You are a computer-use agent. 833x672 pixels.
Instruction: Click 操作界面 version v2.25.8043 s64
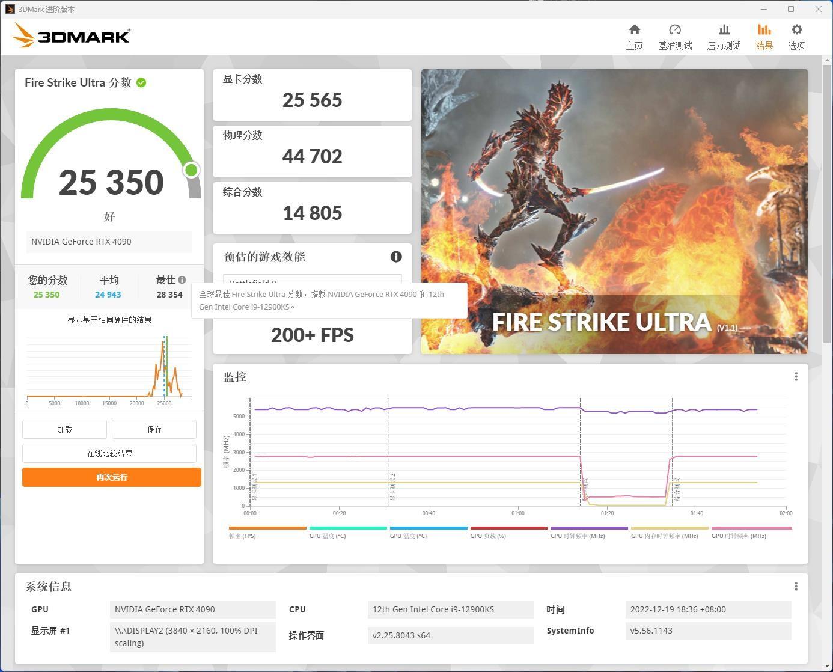coord(451,635)
